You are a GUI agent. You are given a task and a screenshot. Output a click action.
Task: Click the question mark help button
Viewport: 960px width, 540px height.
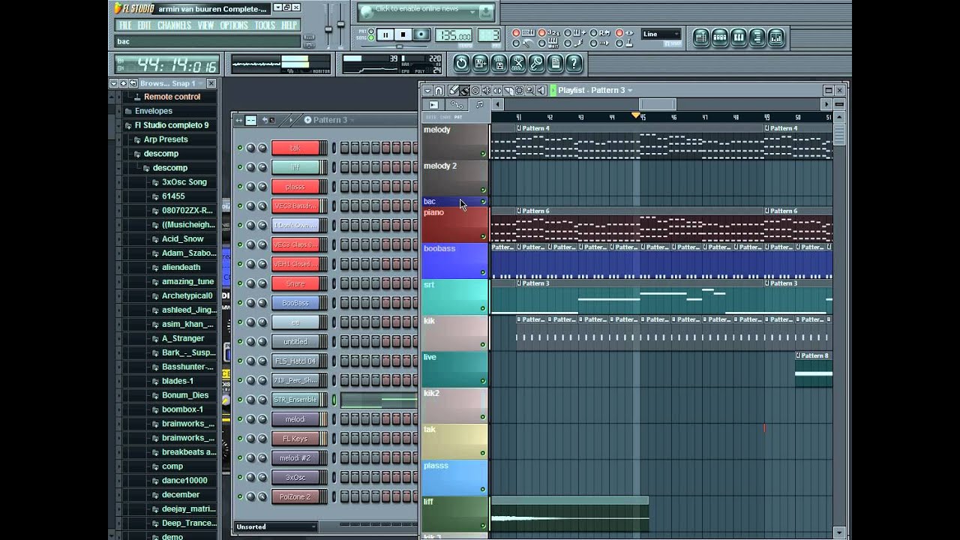click(574, 64)
